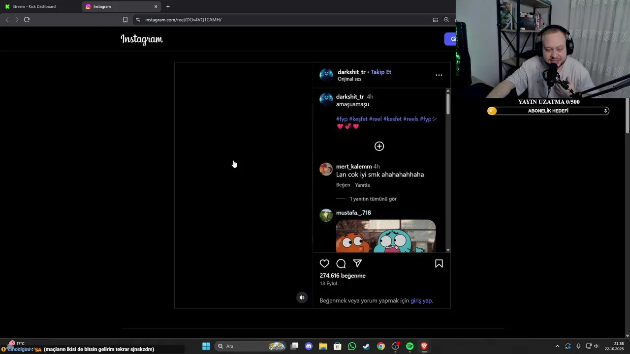Open darkshit_tr username in the post header
The height and width of the screenshot is (354, 630).
click(x=351, y=72)
